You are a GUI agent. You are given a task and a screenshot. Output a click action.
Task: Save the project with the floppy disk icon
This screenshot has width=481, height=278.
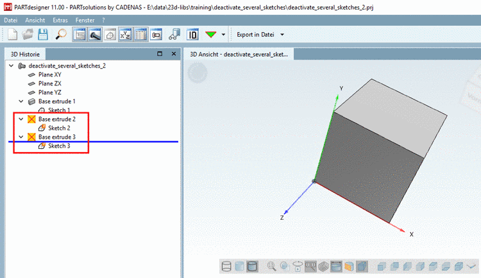[43, 35]
